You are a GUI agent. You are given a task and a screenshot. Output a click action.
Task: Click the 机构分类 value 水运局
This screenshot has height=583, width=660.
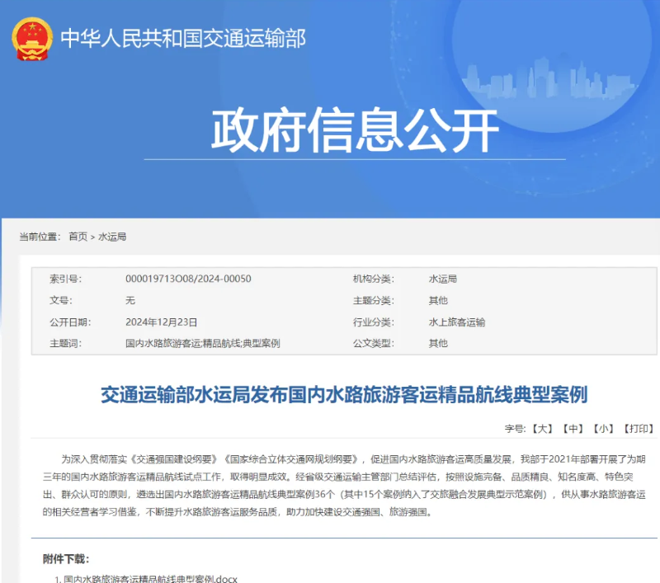443,279
